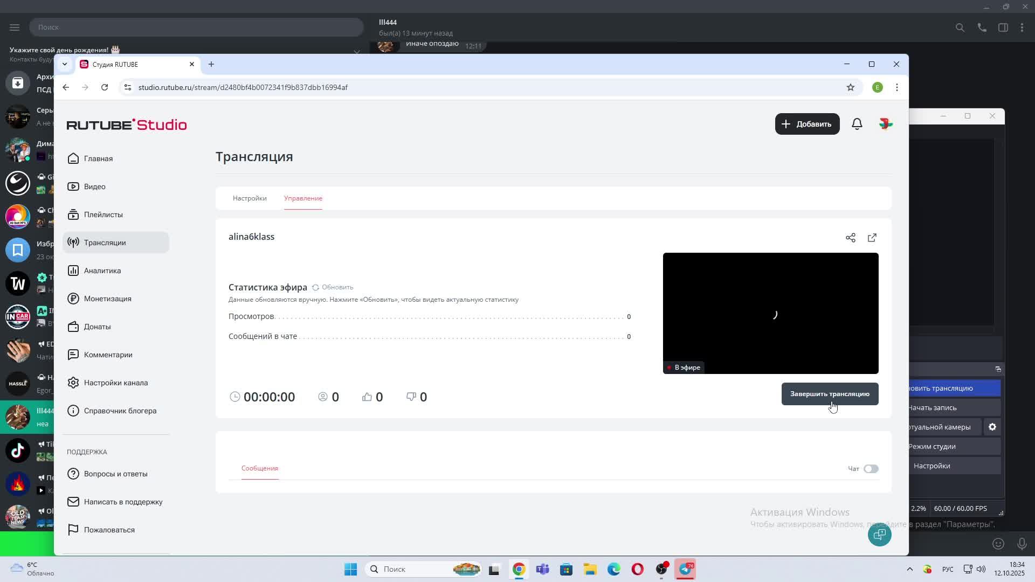This screenshot has height=582, width=1035.
Task: Show hidden system tray icons
Action: 909,569
